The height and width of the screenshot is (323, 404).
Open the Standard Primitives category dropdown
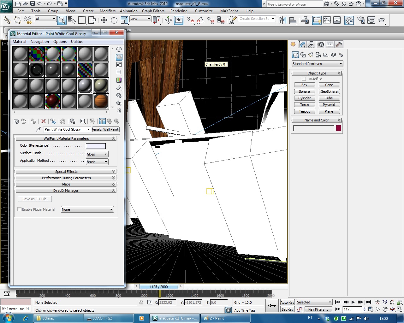[x=317, y=64]
